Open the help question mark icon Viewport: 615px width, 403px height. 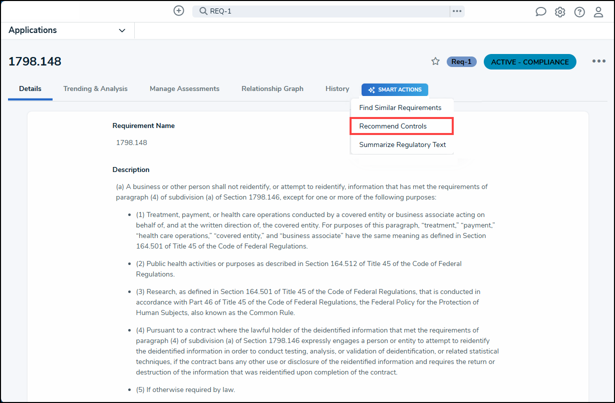point(579,12)
